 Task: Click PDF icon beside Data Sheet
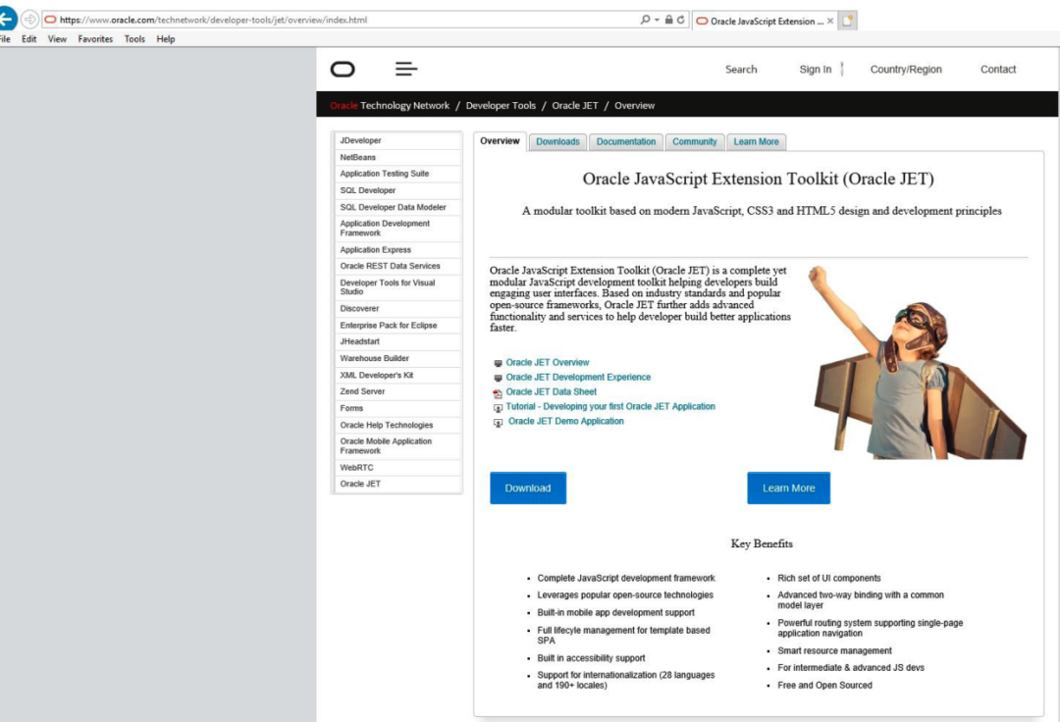[498, 393]
